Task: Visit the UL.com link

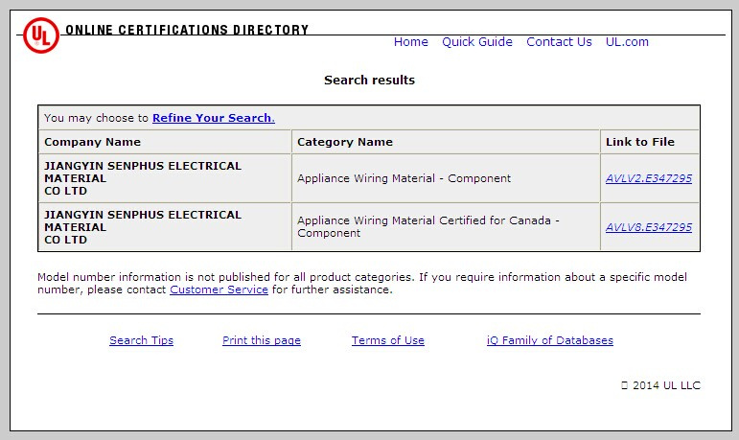Action: tap(627, 42)
